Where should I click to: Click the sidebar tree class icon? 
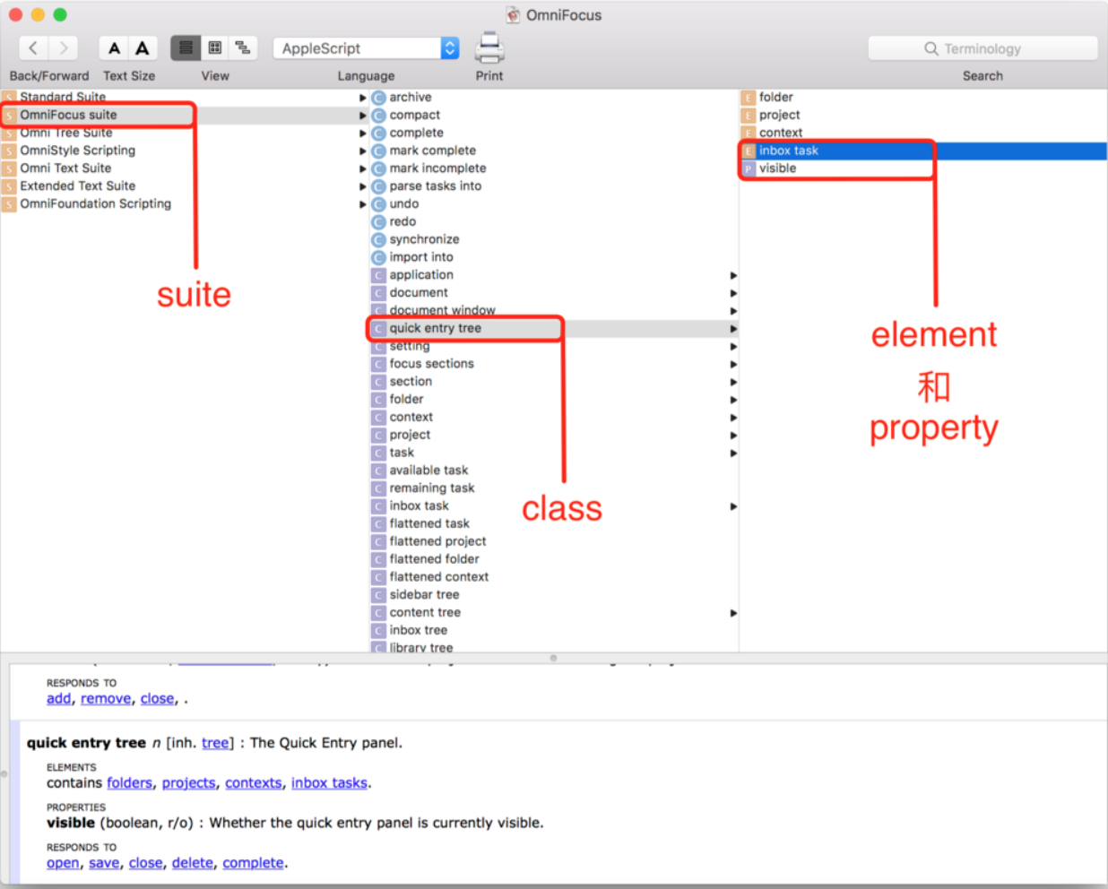378,595
